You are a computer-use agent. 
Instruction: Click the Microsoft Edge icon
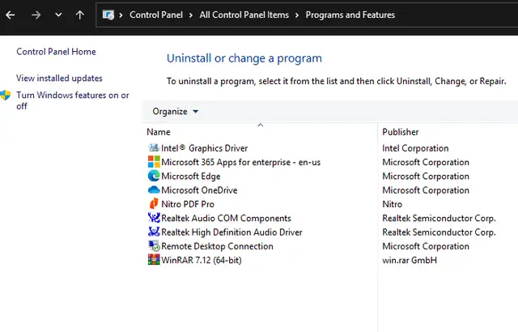point(154,176)
